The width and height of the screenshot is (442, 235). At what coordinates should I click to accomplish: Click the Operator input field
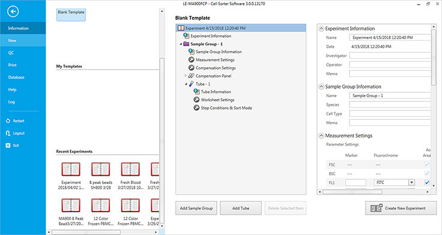click(x=390, y=65)
